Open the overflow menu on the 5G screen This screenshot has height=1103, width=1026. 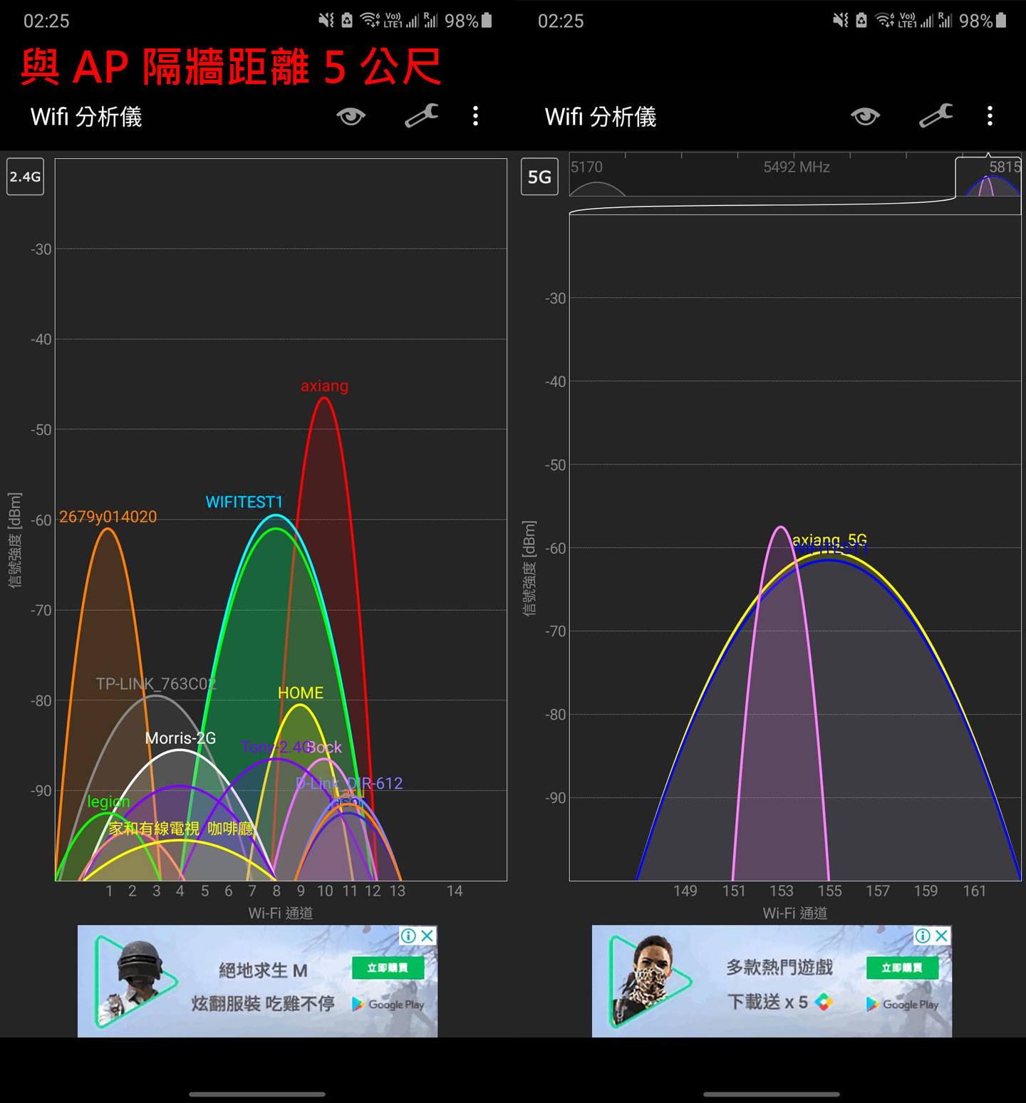click(990, 116)
